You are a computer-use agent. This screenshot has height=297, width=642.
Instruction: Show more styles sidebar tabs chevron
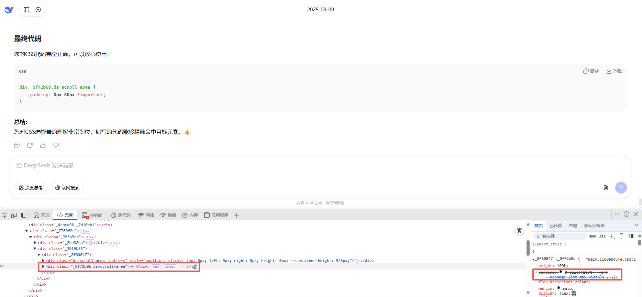[x=637, y=225]
